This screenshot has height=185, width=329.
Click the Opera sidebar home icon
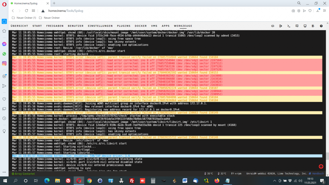coord(4,21)
